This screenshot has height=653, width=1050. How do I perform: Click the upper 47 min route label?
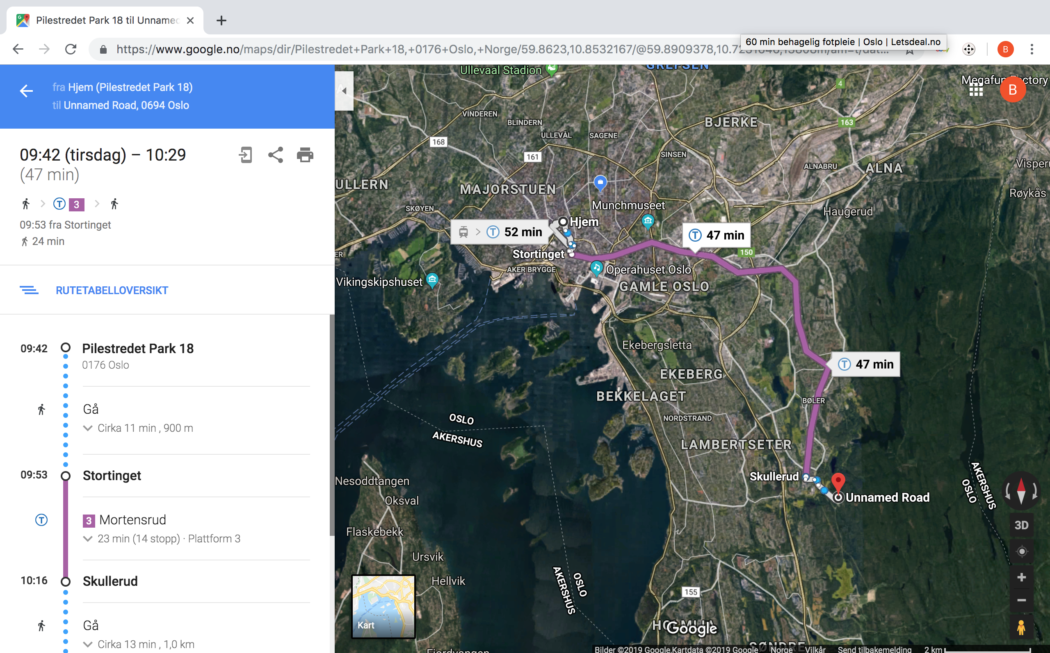[x=717, y=236]
